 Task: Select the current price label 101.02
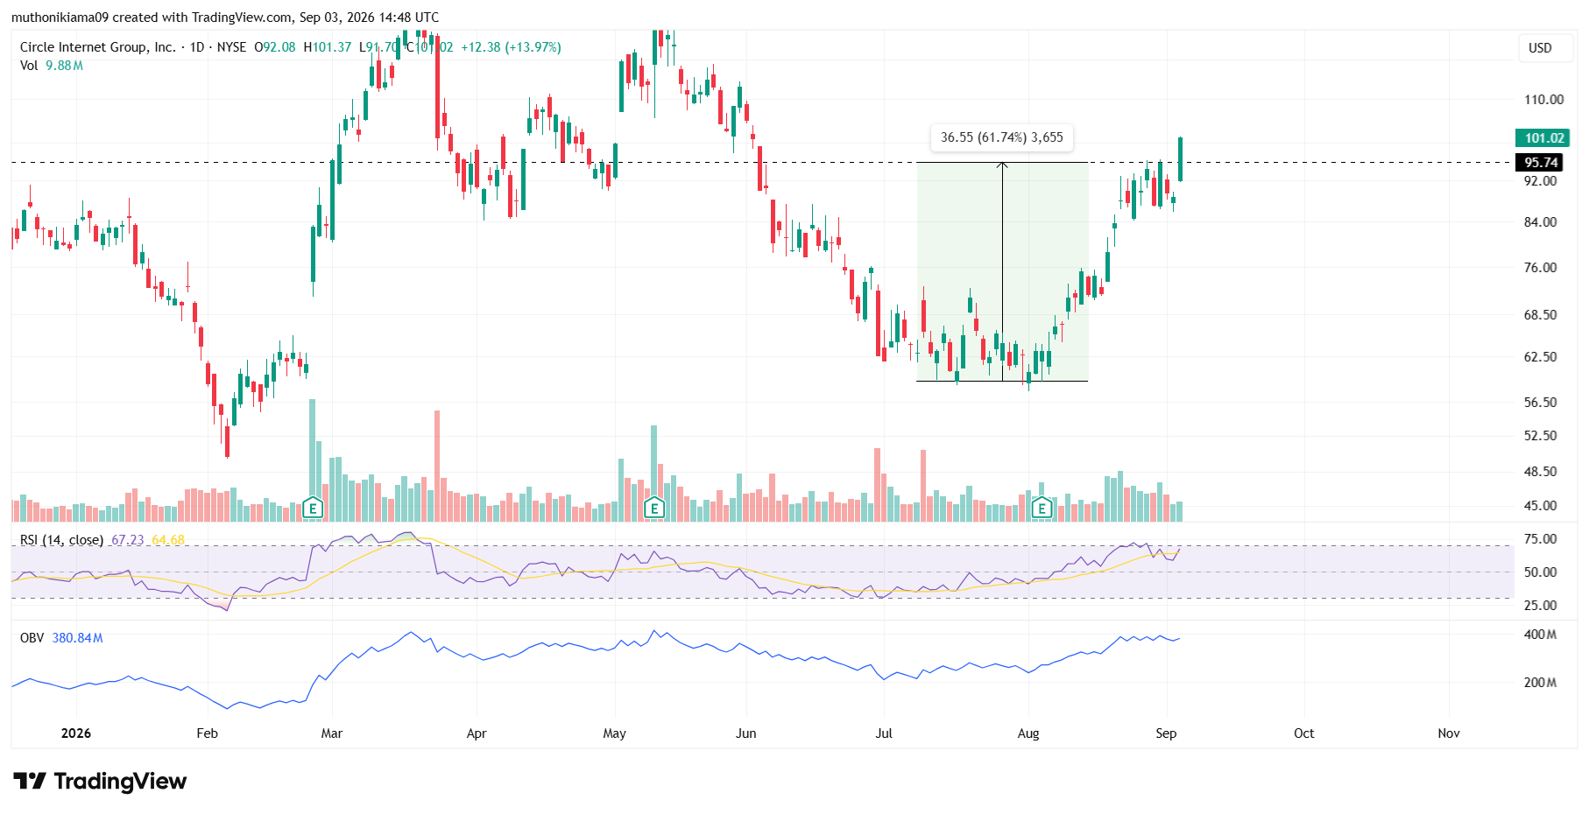click(x=1543, y=137)
